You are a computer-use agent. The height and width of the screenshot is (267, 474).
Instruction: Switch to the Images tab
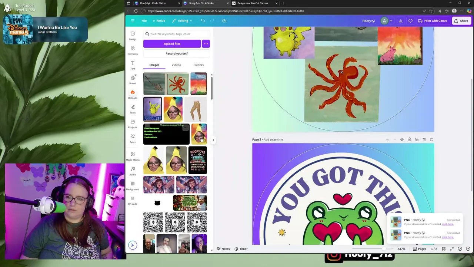pyautogui.click(x=154, y=65)
